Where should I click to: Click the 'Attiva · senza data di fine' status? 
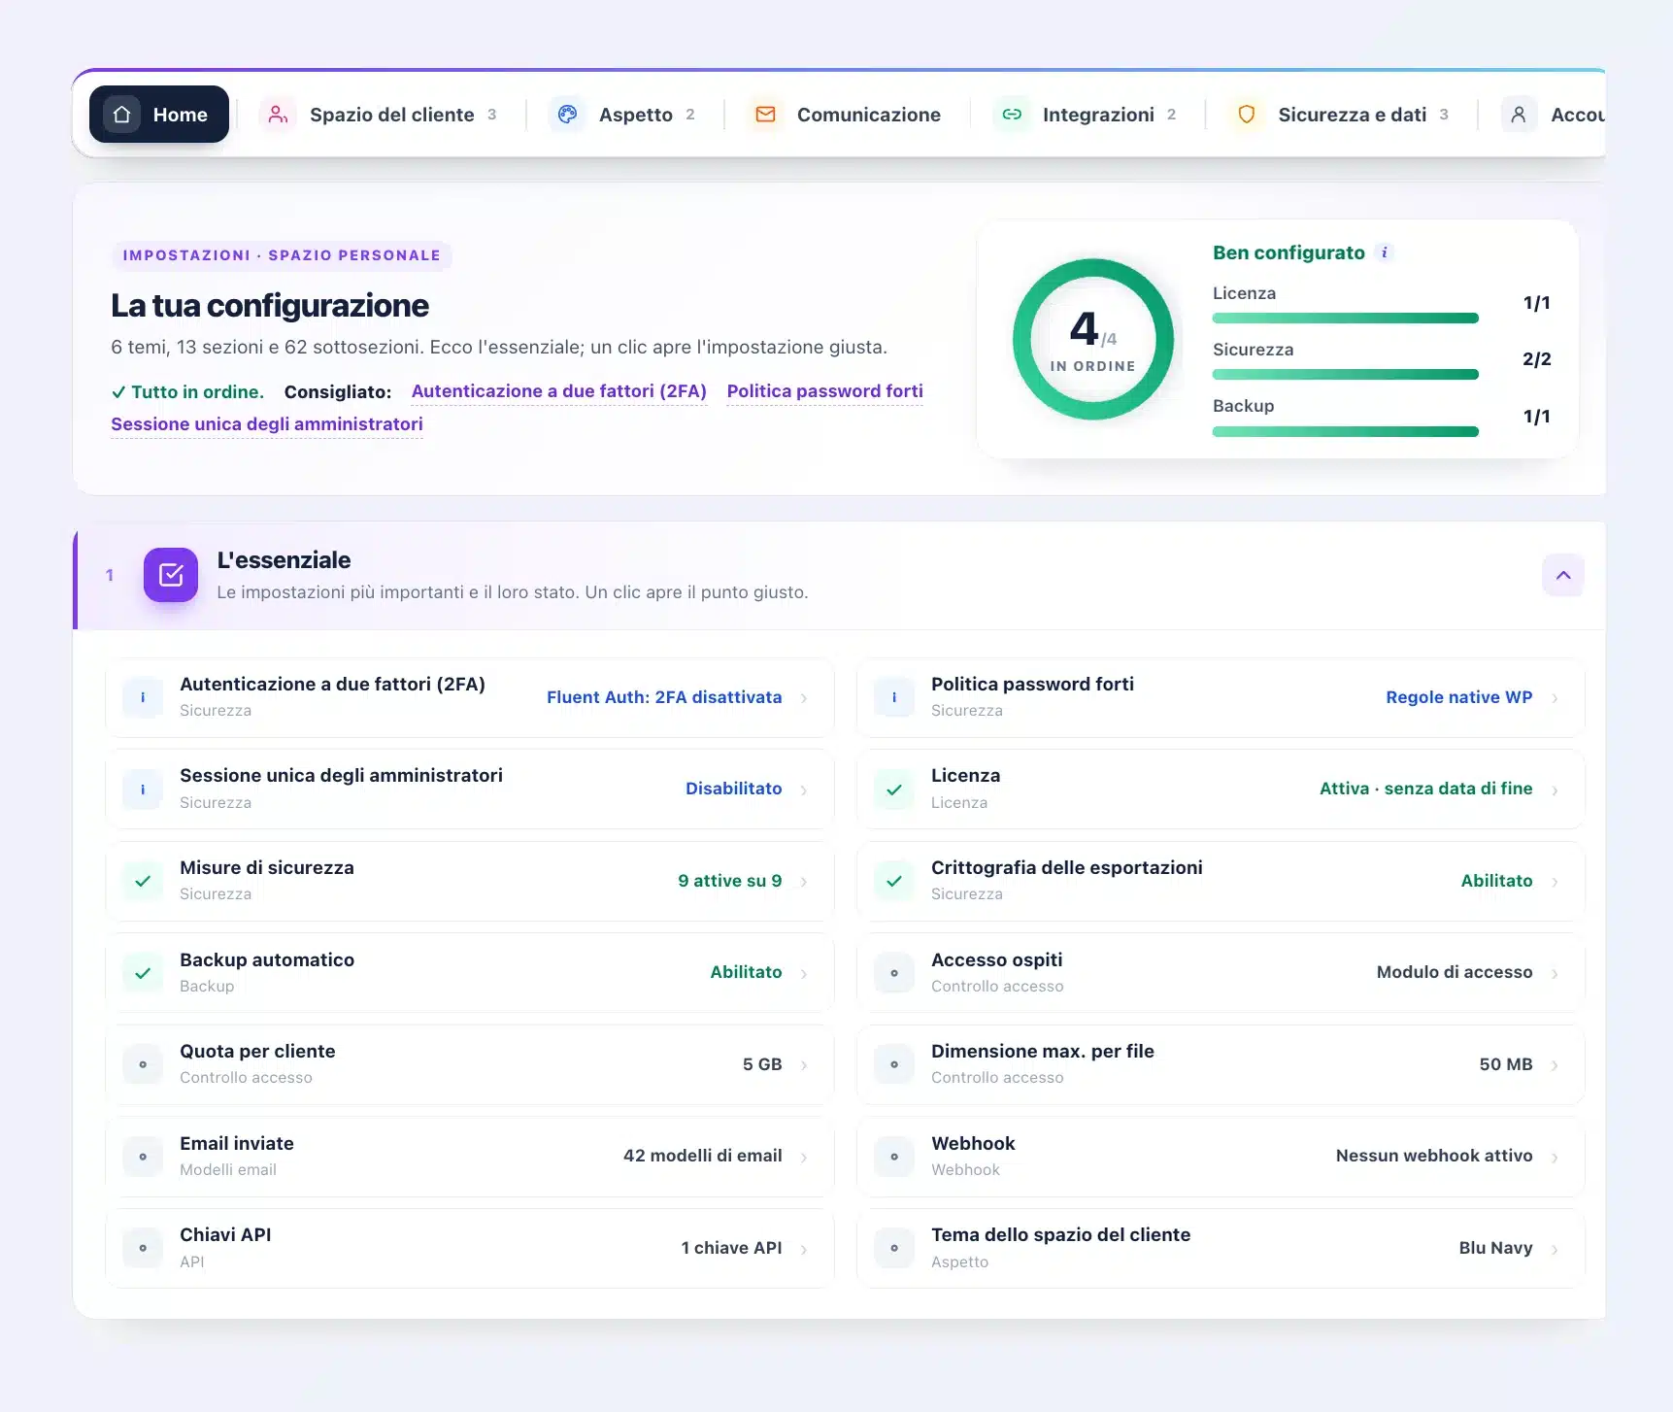1426,789
